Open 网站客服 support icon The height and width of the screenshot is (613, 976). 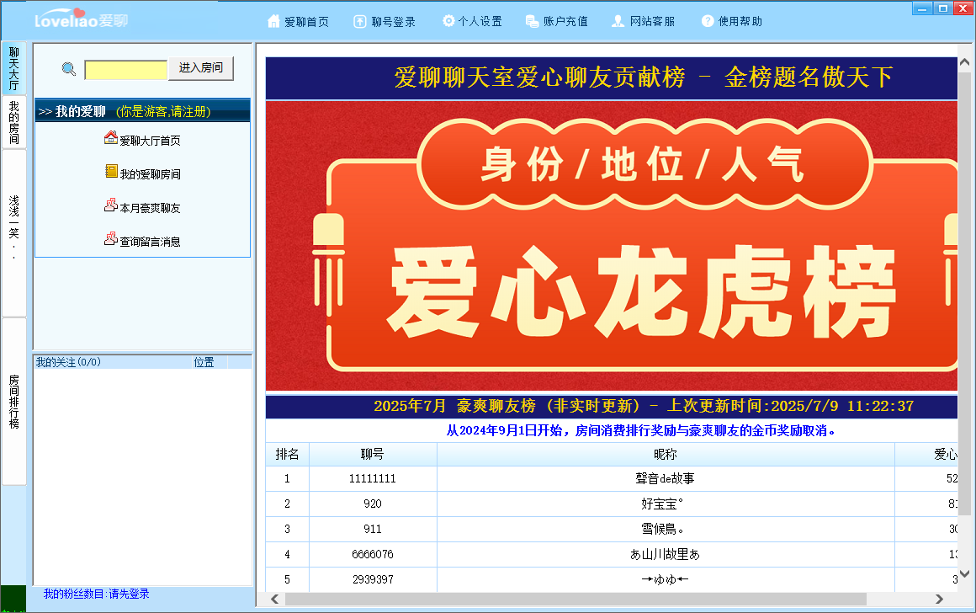pos(618,21)
